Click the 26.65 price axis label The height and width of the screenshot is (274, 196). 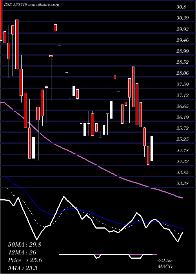tap(183, 106)
